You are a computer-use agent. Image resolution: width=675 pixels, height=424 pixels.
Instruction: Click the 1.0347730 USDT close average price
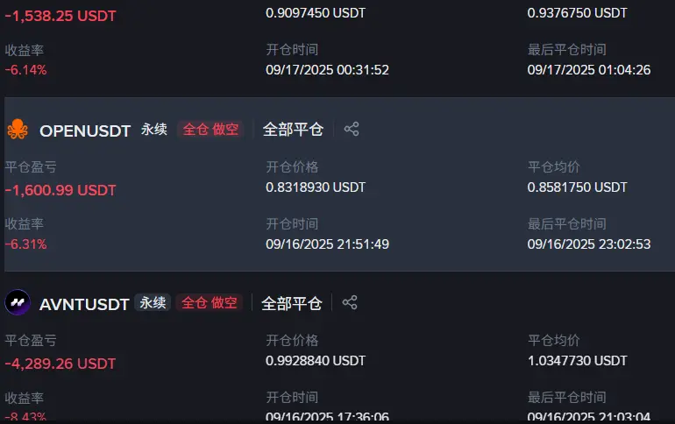pos(578,360)
